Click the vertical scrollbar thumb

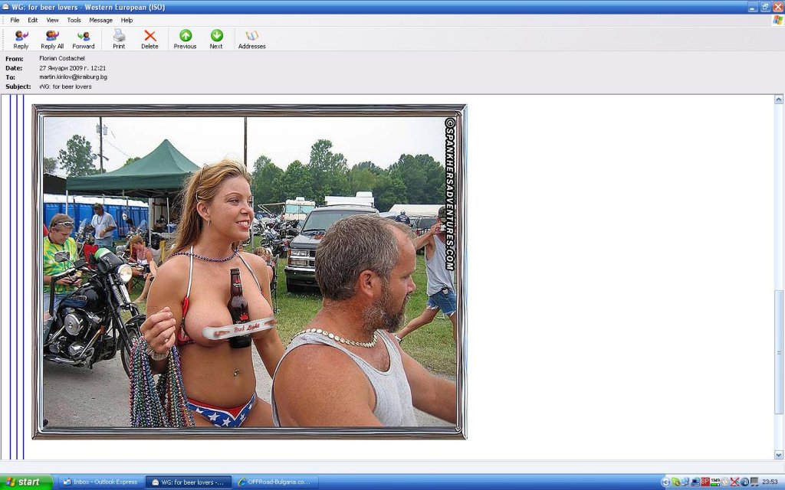coord(779,352)
